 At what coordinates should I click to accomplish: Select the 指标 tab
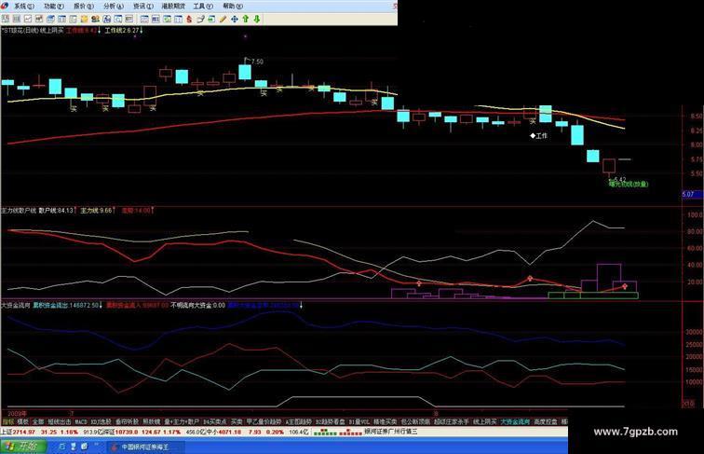pos(7,421)
